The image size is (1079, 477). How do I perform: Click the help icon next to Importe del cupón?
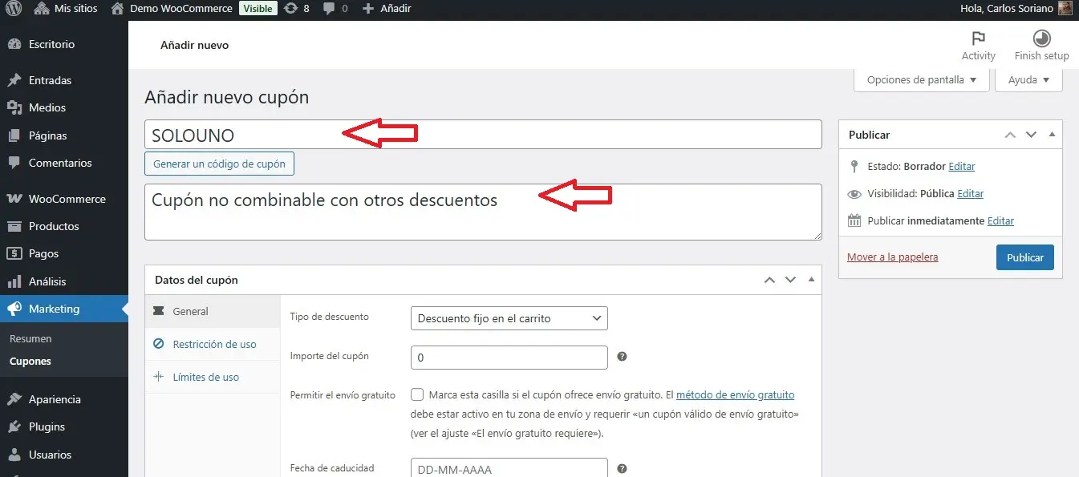pos(622,358)
